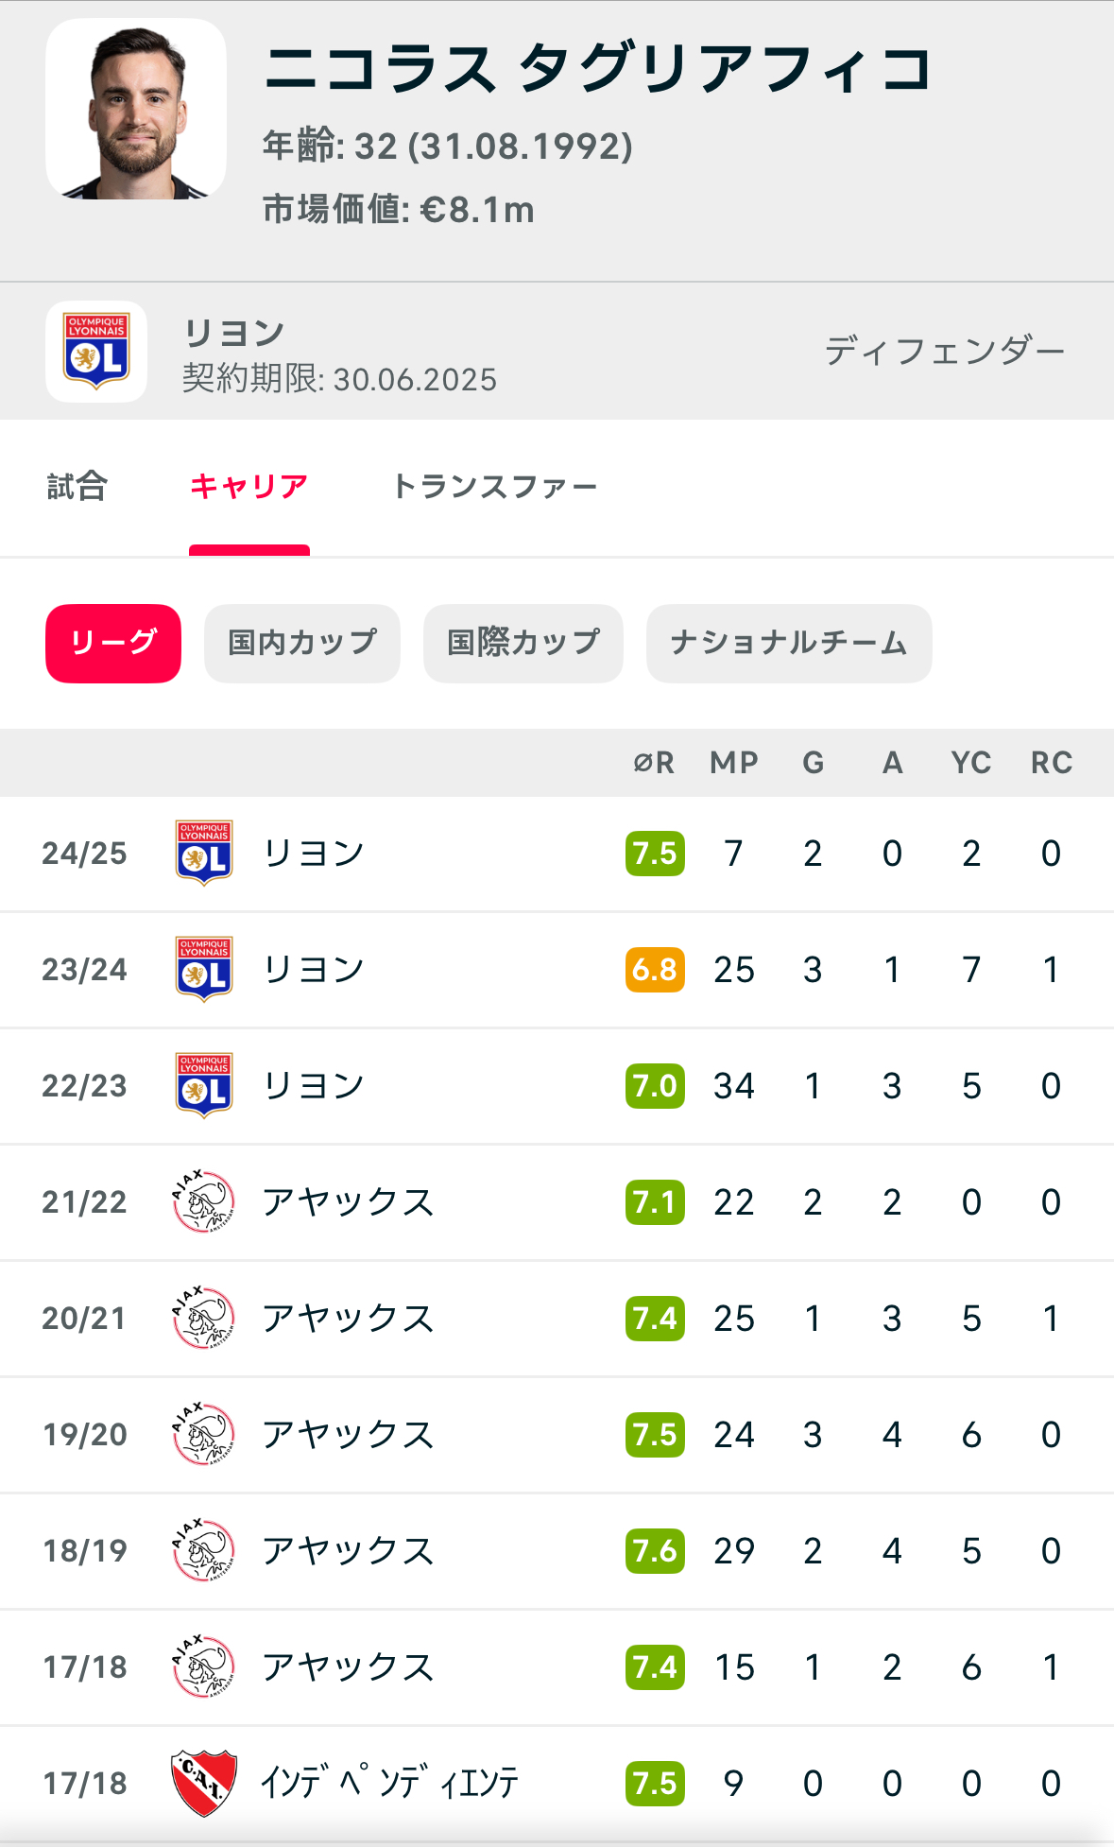Select the キャリア tab

pos(249,487)
